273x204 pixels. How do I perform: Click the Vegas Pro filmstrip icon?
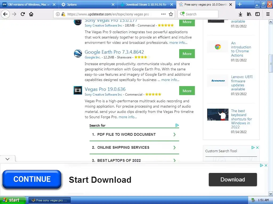coord(78,90)
